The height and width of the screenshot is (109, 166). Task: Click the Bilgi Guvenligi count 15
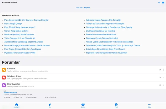[160, 85]
